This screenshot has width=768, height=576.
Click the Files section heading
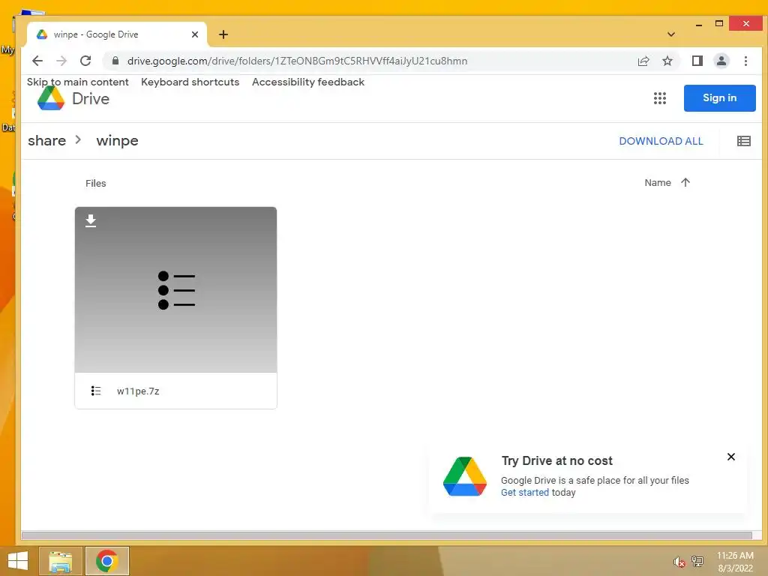click(x=95, y=183)
